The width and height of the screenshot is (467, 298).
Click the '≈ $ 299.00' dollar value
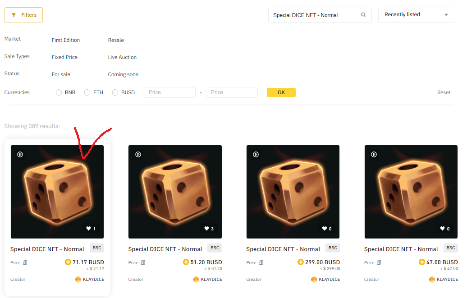click(330, 269)
